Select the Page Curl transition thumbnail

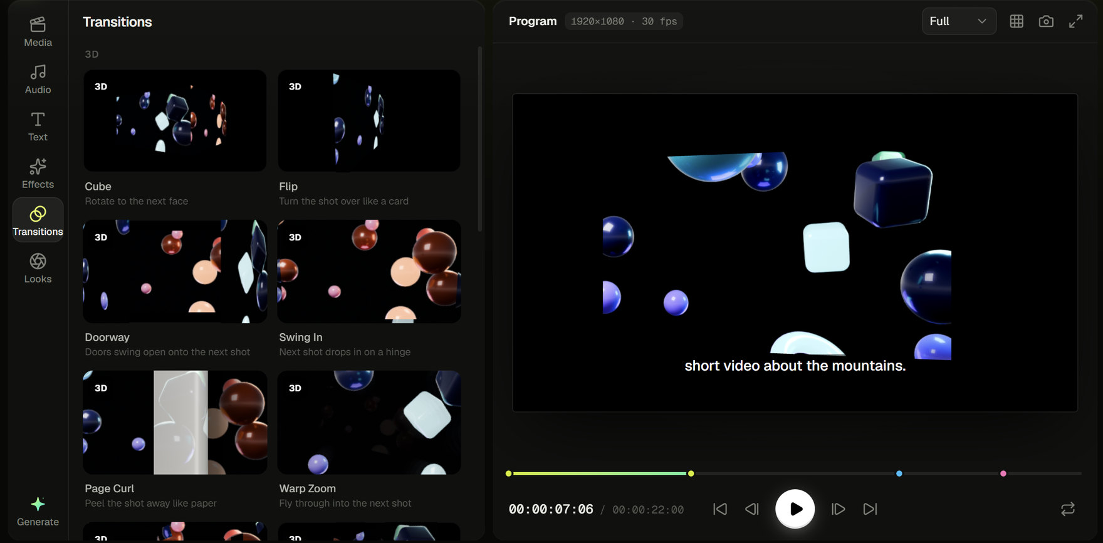(175, 422)
